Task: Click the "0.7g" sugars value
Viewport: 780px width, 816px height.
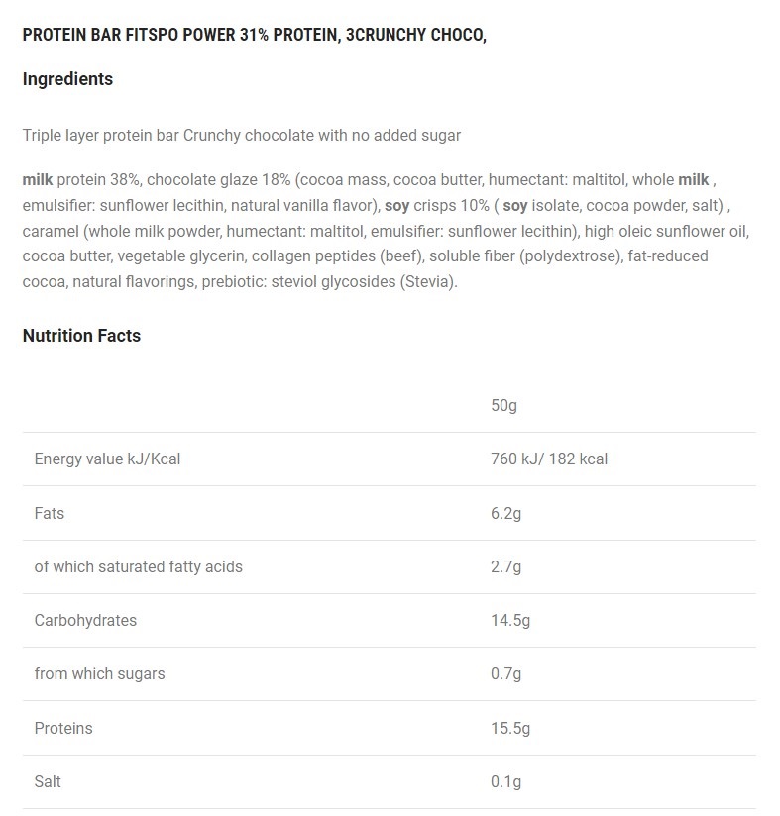Action: 505,674
